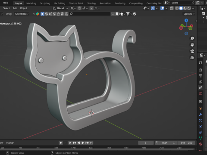
Task: Open the Modifiers wrench tab
Action: 201,115
